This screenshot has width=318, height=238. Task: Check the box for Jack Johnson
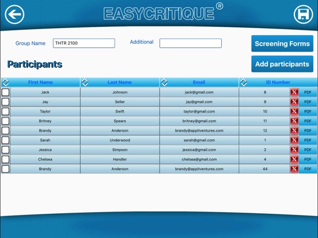pyautogui.click(x=6, y=93)
